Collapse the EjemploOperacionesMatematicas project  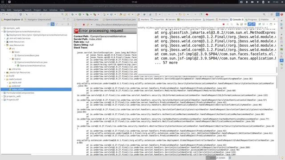(x=2, y=32)
